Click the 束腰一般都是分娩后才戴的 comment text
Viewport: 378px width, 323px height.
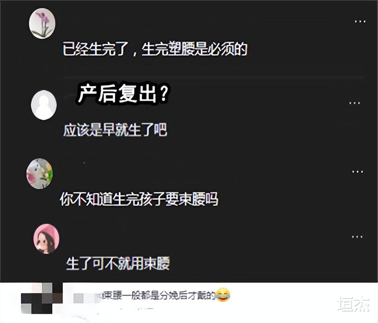(158, 295)
